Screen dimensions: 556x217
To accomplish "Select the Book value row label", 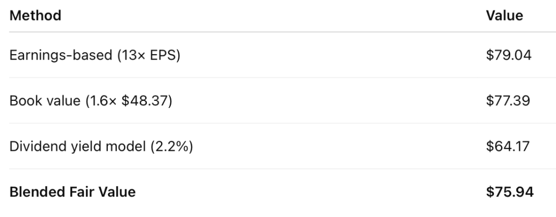I will click(x=91, y=100).
